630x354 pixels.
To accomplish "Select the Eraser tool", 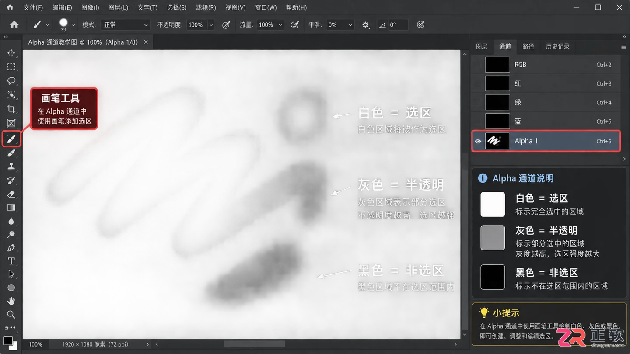I will 11,194.
